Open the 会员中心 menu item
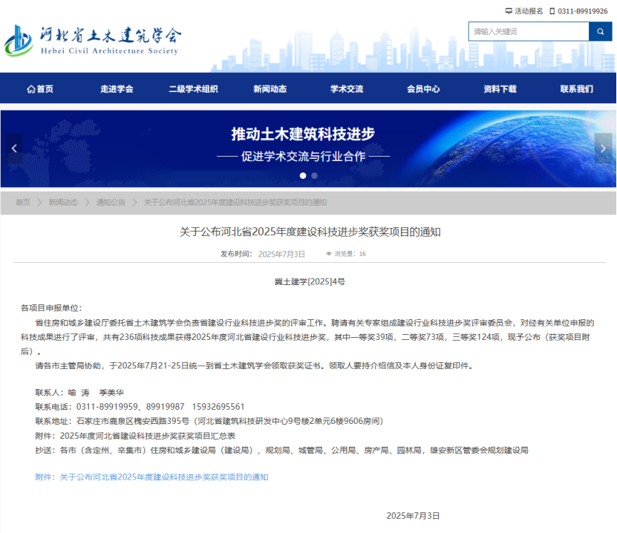Image resolution: width=617 pixels, height=533 pixels. coord(423,89)
